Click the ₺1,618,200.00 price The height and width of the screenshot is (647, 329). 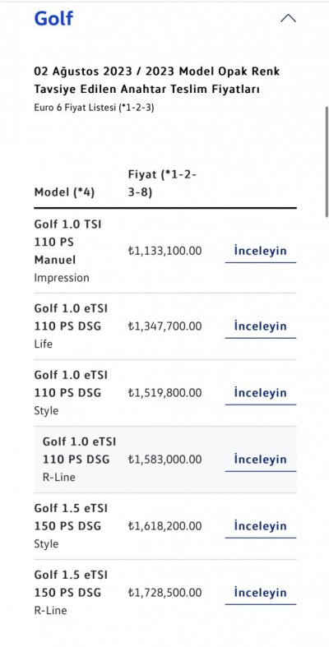164,526
